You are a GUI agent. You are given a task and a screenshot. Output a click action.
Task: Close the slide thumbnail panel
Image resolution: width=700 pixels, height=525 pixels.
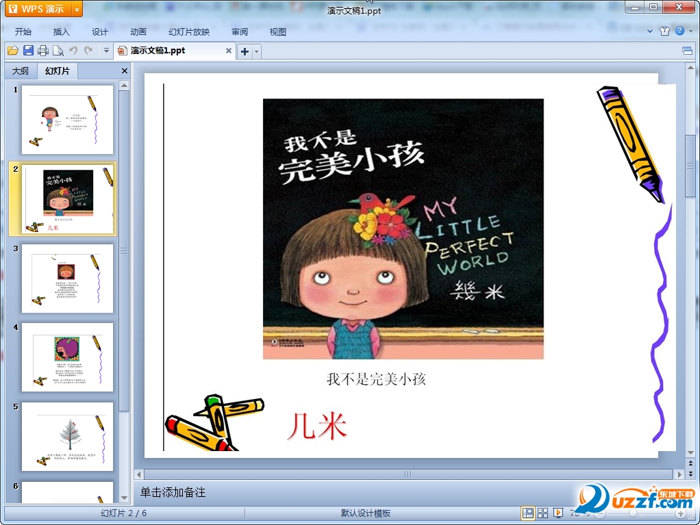pyautogui.click(x=125, y=71)
